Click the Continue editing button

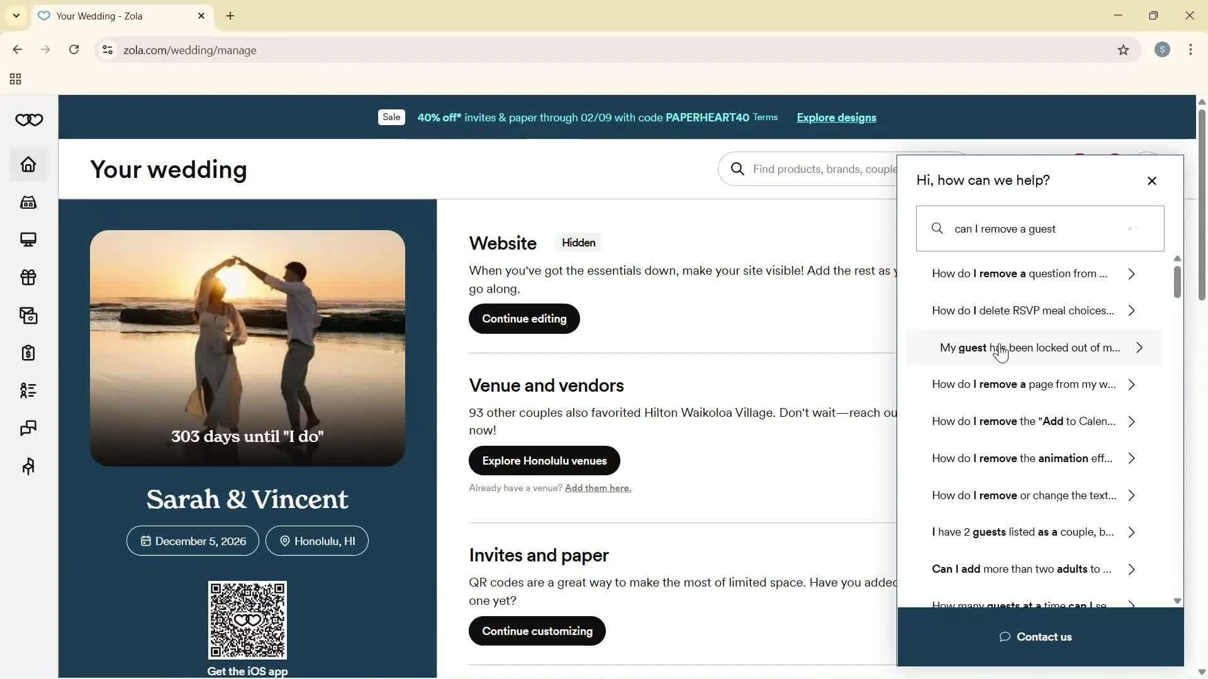tap(524, 319)
